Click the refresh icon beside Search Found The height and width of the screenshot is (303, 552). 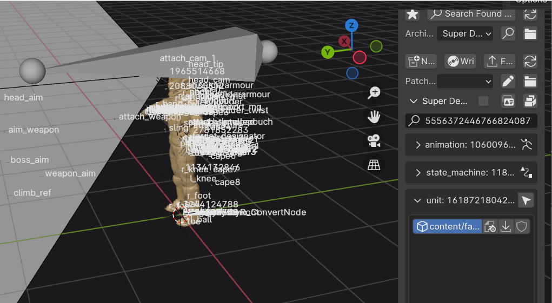click(x=530, y=15)
